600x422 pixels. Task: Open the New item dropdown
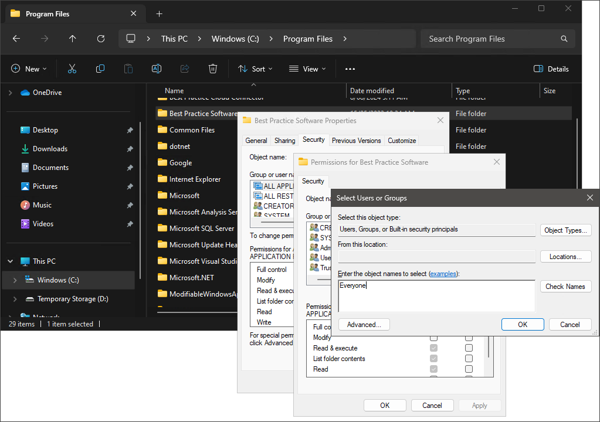click(29, 69)
